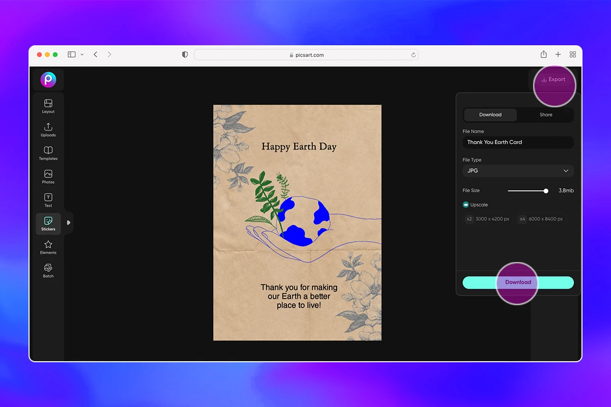Click the Download button
611x407 pixels.
point(518,282)
